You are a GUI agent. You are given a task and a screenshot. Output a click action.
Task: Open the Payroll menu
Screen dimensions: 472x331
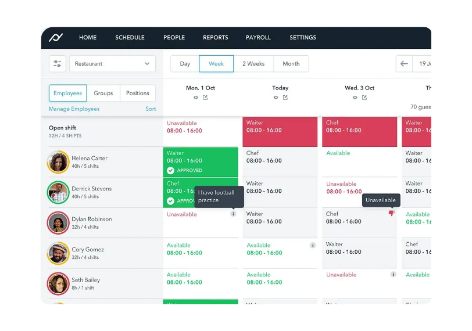tap(258, 38)
